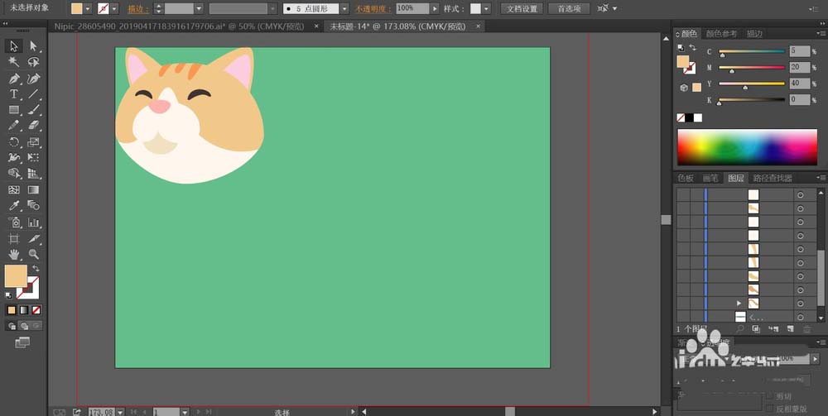This screenshot has width=828, height=416.
Task: Select the Shape Builder tool
Action: (14, 174)
